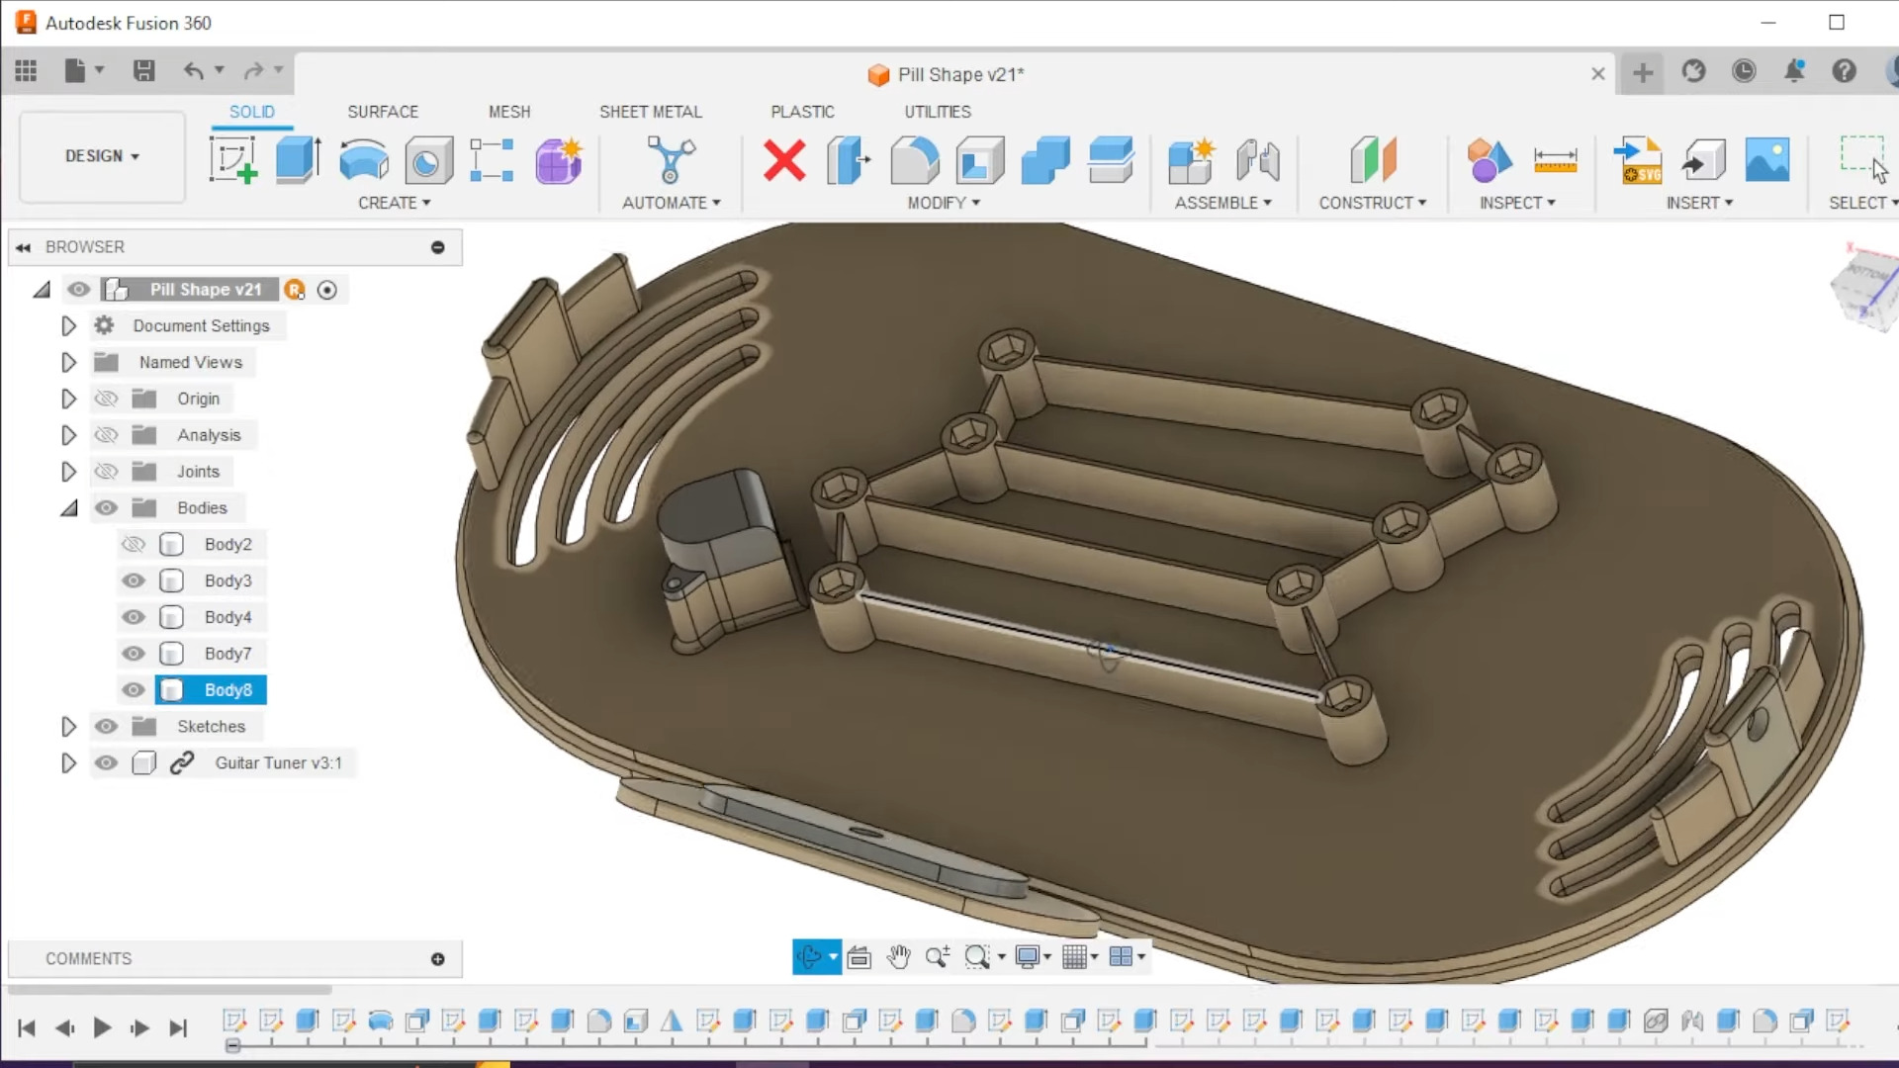Image resolution: width=1899 pixels, height=1068 pixels.
Task: Click the Insert SVG icon
Action: pyautogui.click(x=1638, y=160)
